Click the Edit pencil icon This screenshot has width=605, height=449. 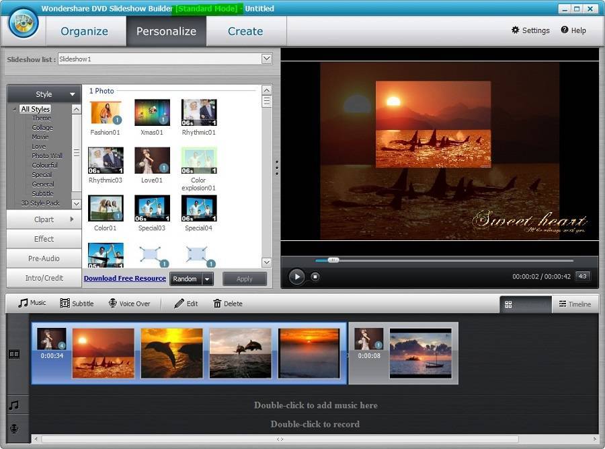pyautogui.click(x=179, y=304)
